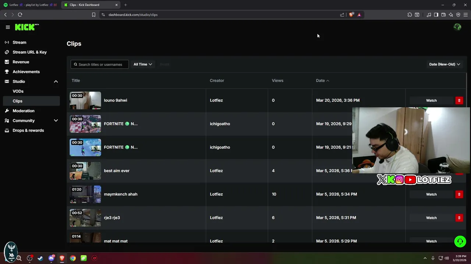Open the Stream section icon
Image resolution: width=471 pixels, height=264 pixels.
point(7,43)
